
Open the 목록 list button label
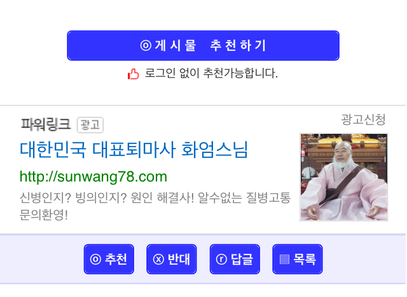click(305, 259)
